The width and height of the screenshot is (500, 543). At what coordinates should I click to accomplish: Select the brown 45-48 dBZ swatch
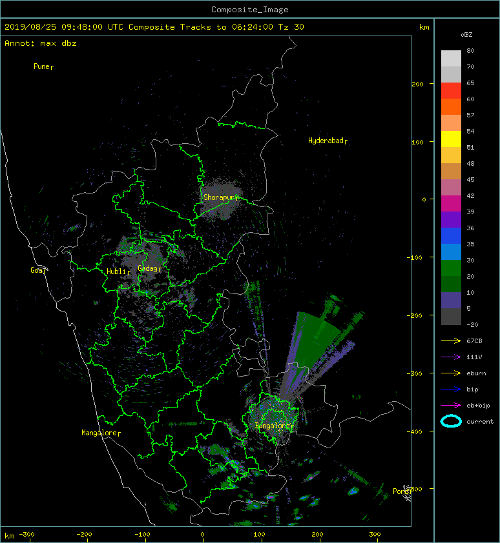(451, 171)
